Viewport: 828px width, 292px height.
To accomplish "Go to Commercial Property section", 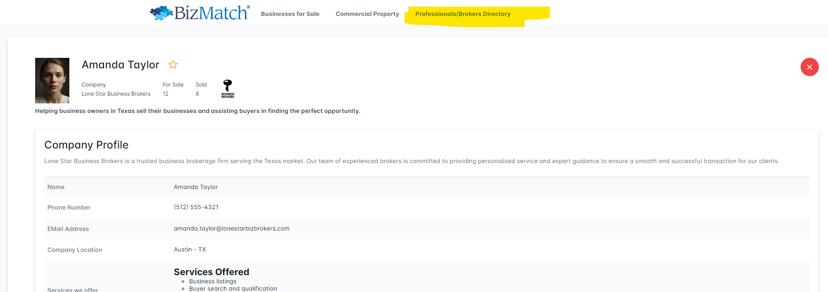I will click(x=367, y=14).
